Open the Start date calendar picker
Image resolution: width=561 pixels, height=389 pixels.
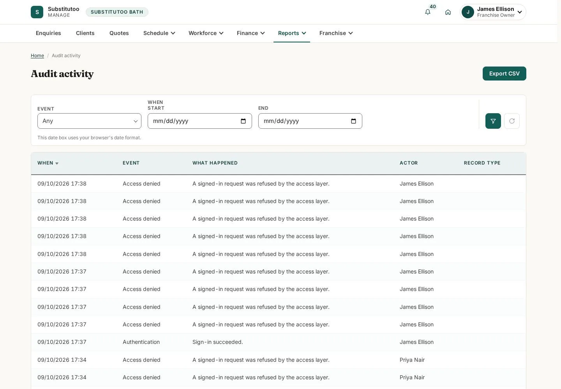click(x=243, y=121)
